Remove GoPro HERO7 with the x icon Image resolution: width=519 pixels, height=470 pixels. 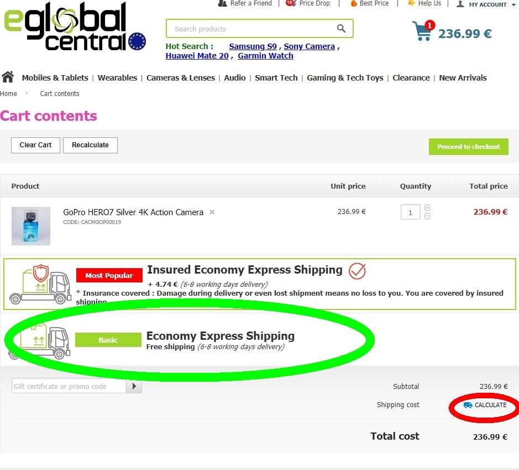click(212, 212)
